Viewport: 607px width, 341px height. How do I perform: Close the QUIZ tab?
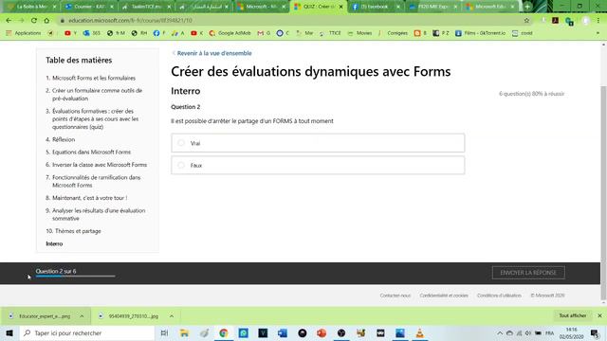tap(340, 7)
